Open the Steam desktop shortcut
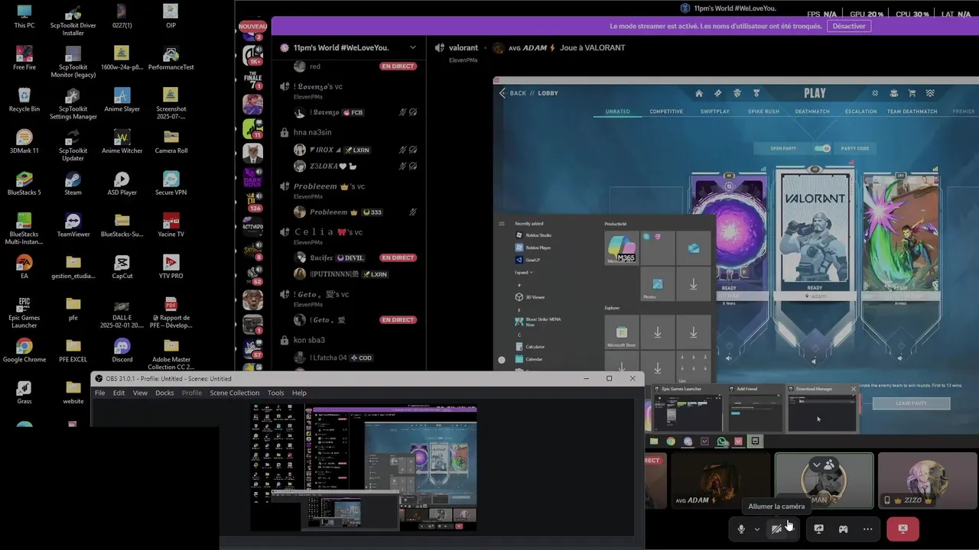 (x=73, y=183)
